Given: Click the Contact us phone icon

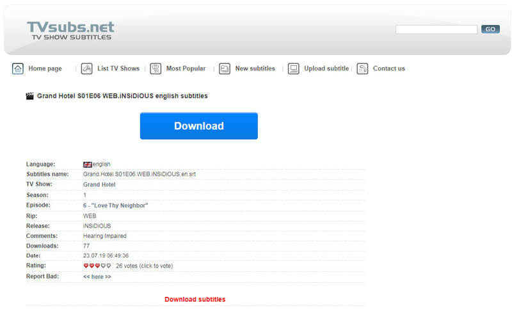Looking at the screenshot, I should coord(362,68).
